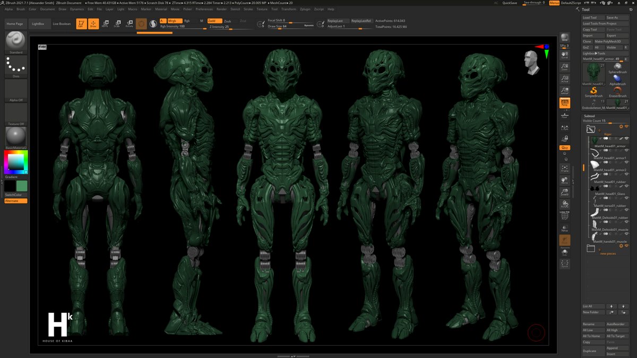Select the AlphaBrush tool thumbnail
Screen dimensions: 637x358
(617, 81)
